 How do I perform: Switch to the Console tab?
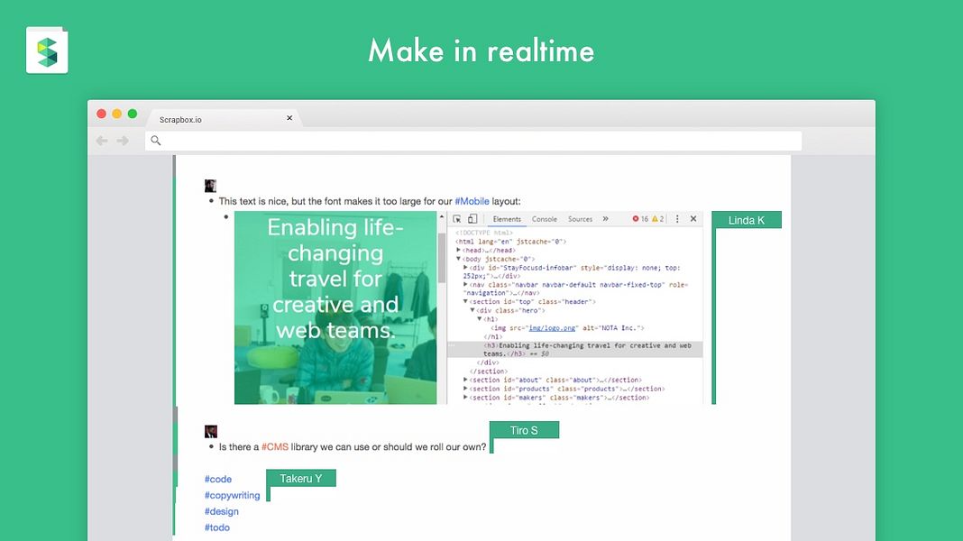coord(544,219)
